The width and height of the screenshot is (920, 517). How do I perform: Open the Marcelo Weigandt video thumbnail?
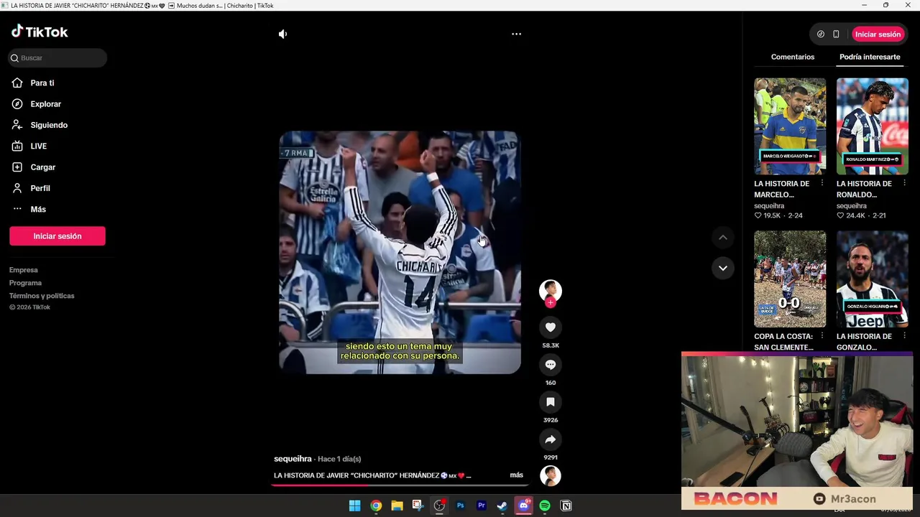point(790,126)
